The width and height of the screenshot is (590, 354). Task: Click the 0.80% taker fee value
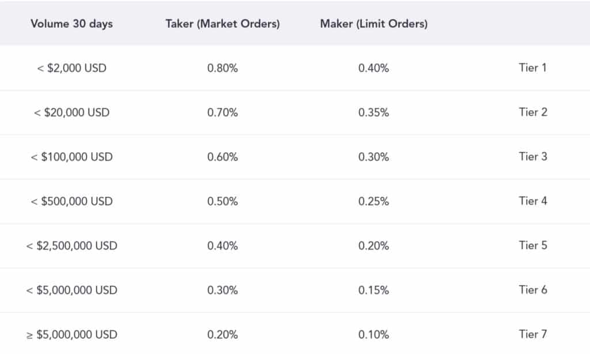(222, 68)
